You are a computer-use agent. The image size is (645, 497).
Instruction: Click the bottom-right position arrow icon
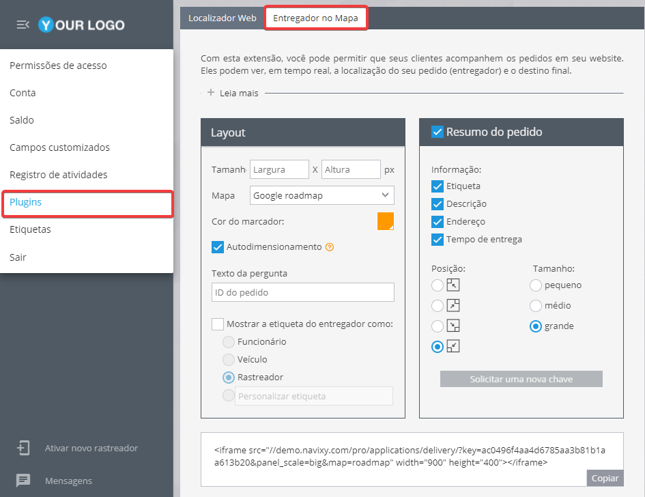coord(453,326)
